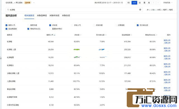The height and width of the screenshot is (109, 179).
Task: Select the 30天 time range
Action: (x=134, y=3)
